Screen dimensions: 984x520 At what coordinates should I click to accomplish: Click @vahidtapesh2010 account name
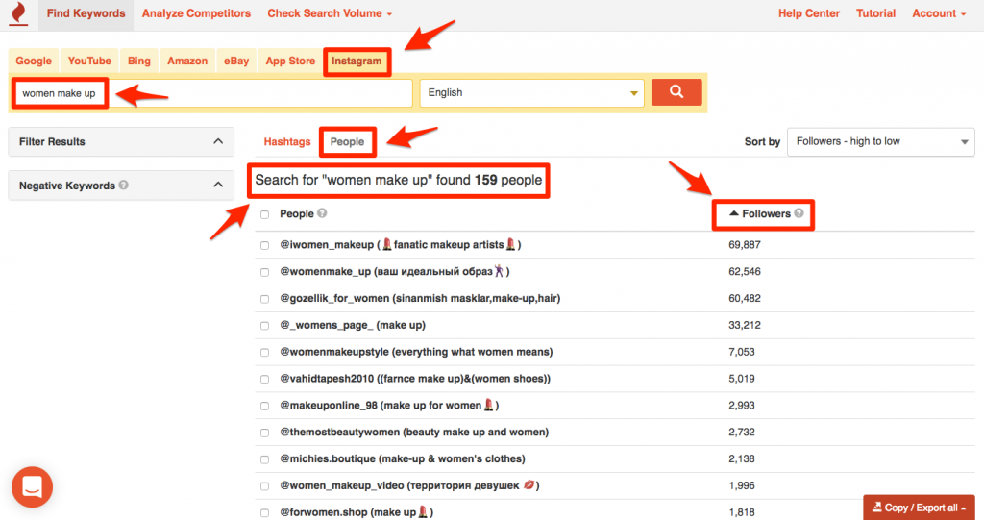[x=327, y=379]
